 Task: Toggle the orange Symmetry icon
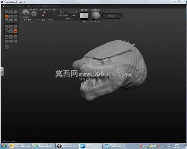coord(15,31)
